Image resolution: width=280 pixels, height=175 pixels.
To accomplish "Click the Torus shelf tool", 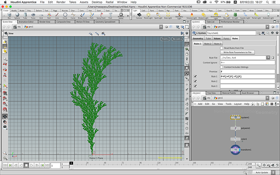I will pyautogui.click(x=32, y=15).
